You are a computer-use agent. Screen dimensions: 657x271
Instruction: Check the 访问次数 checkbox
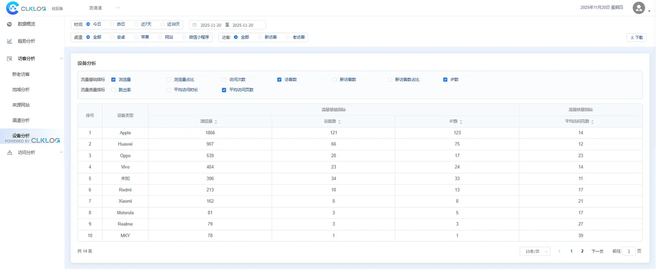[224, 80]
